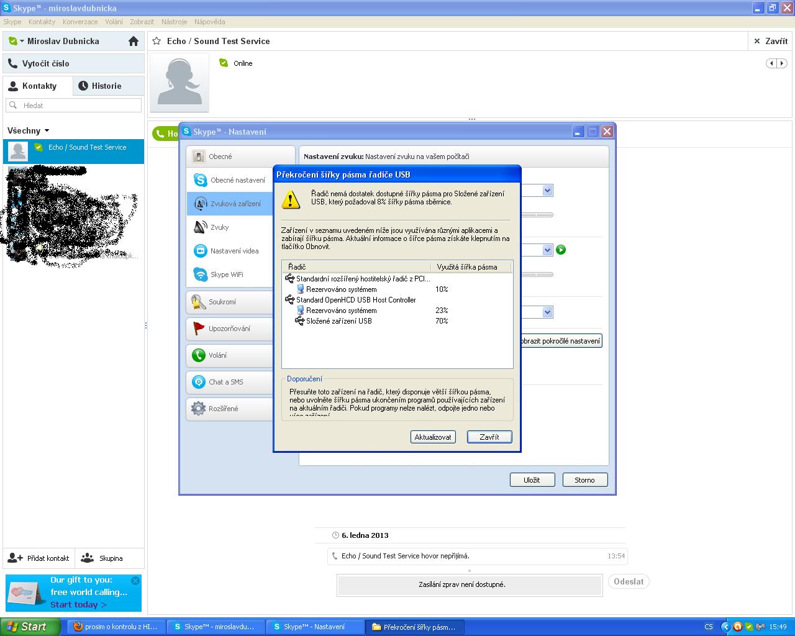Open the Obecné settings section
Viewport: 795px width, 636px height.
point(240,157)
